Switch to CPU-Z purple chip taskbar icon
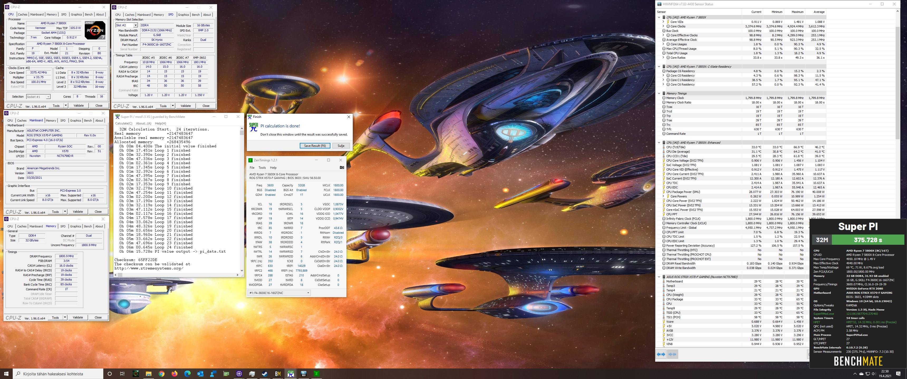The image size is (907, 379). coord(239,374)
